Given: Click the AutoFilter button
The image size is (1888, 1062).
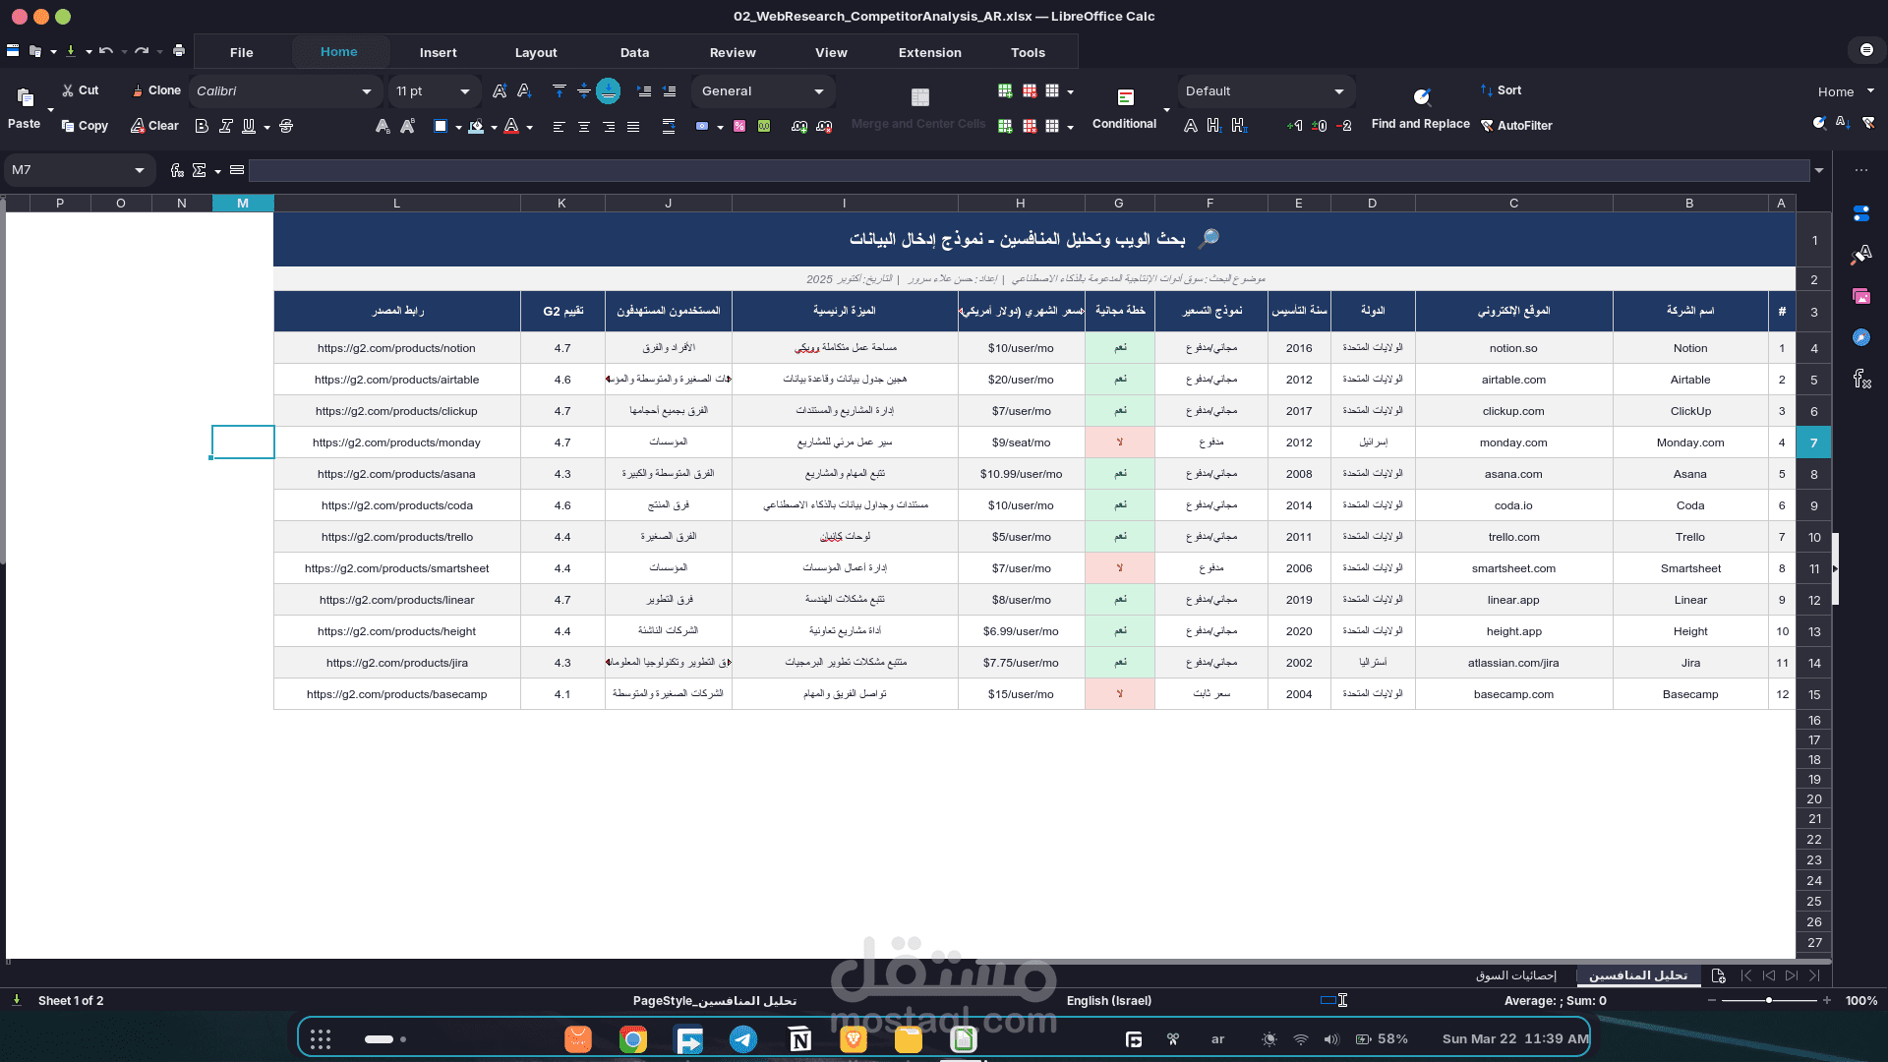Looking at the screenshot, I should point(1516,126).
